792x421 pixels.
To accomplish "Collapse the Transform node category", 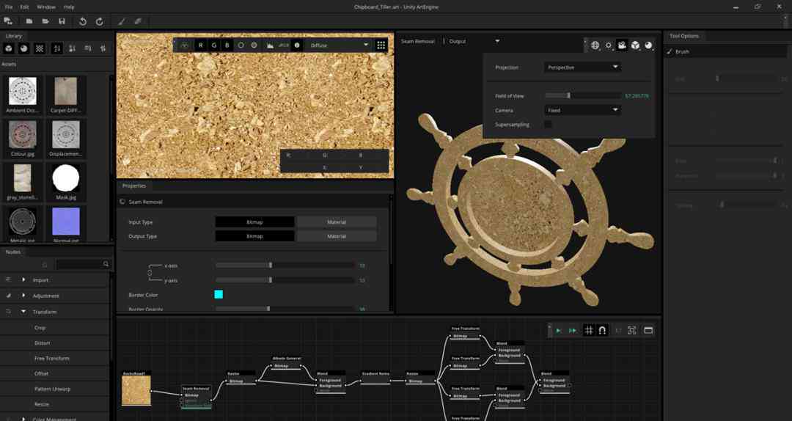I will tap(23, 312).
